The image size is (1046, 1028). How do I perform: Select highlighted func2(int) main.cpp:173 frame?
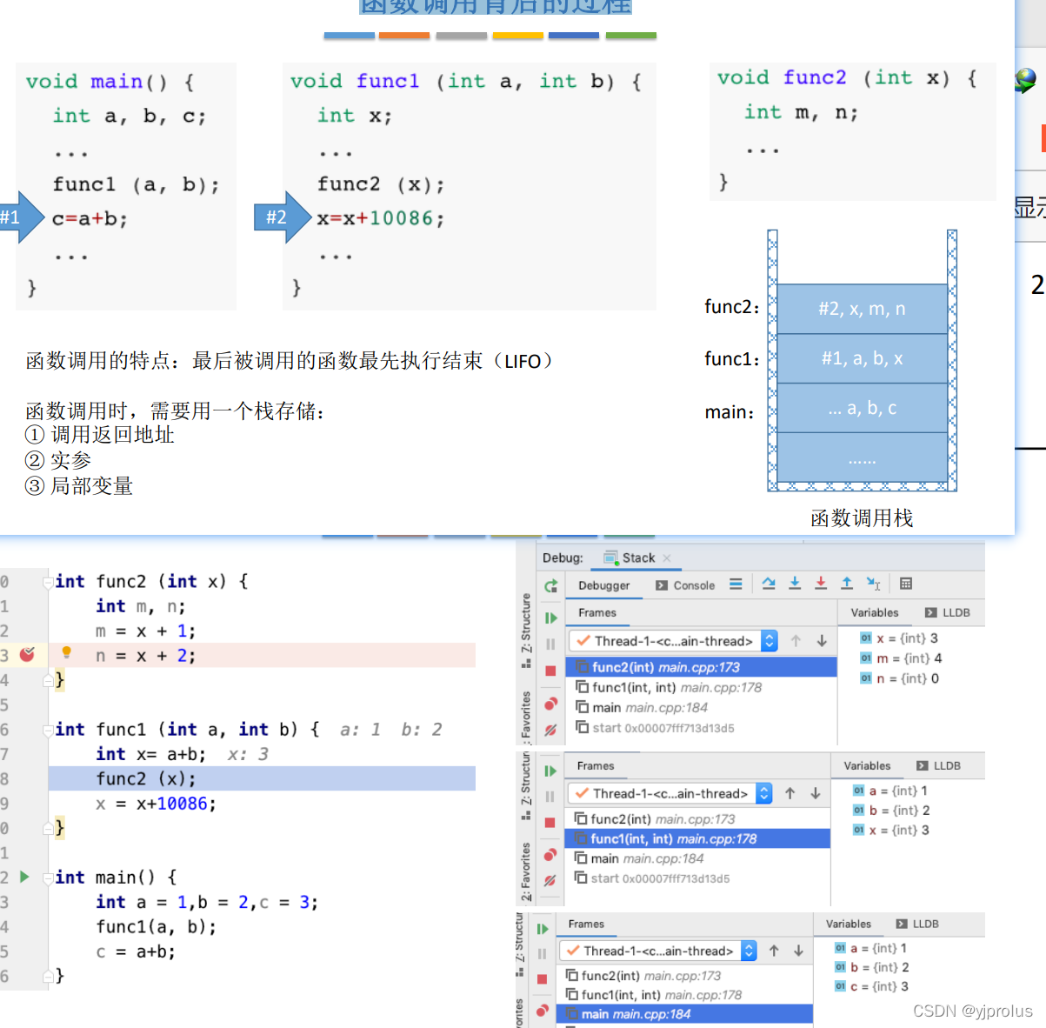click(x=701, y=667)
